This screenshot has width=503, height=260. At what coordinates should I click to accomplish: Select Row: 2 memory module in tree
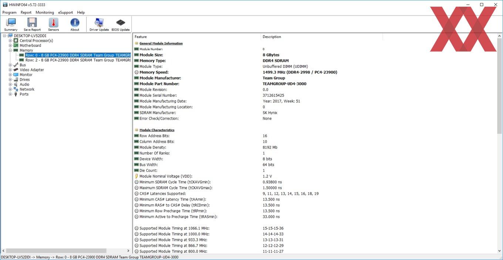point(78,60)
